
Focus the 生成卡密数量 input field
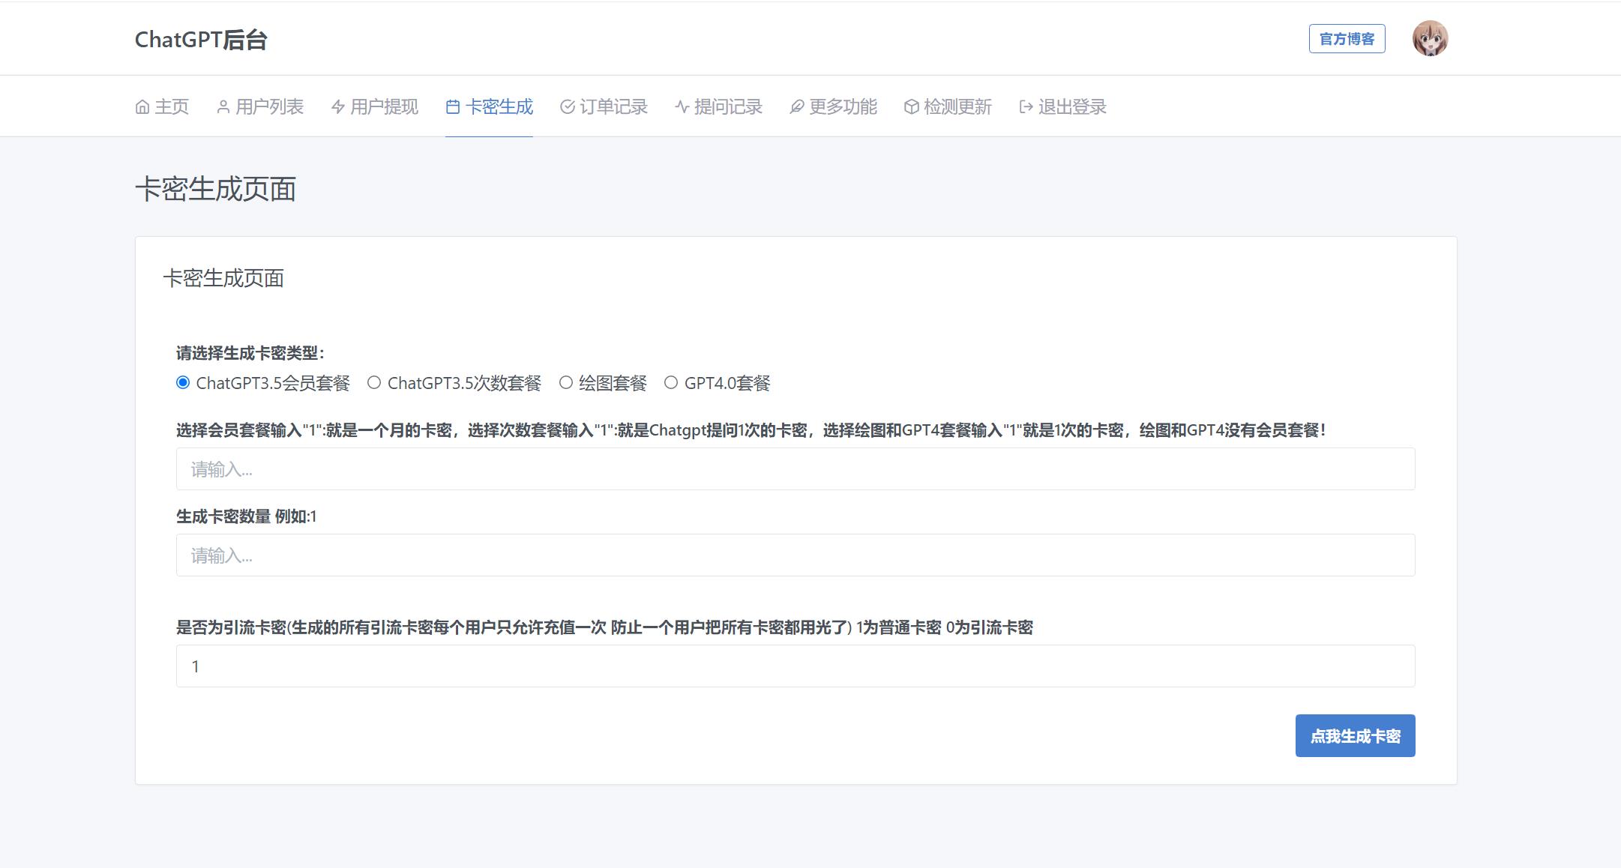[x=795, y=555]
